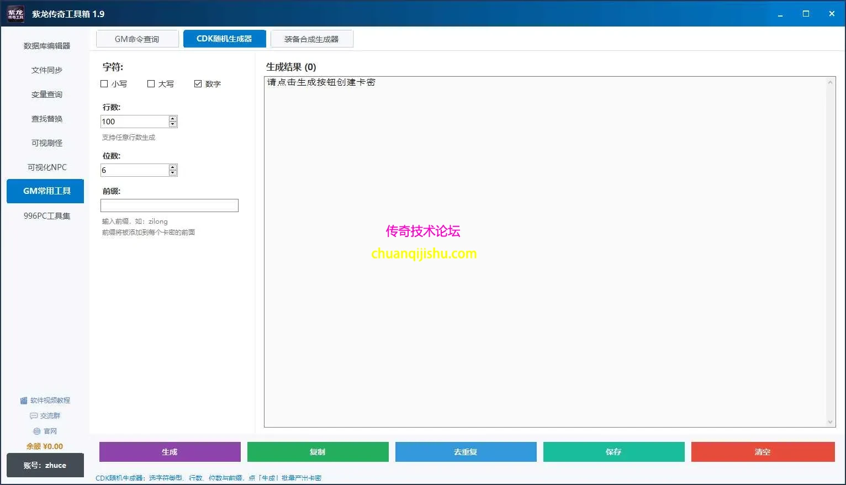Decrease 位数 with the down arrow
Image resolution: width=846 pixels, height=485 pixels.
(173, 173)
